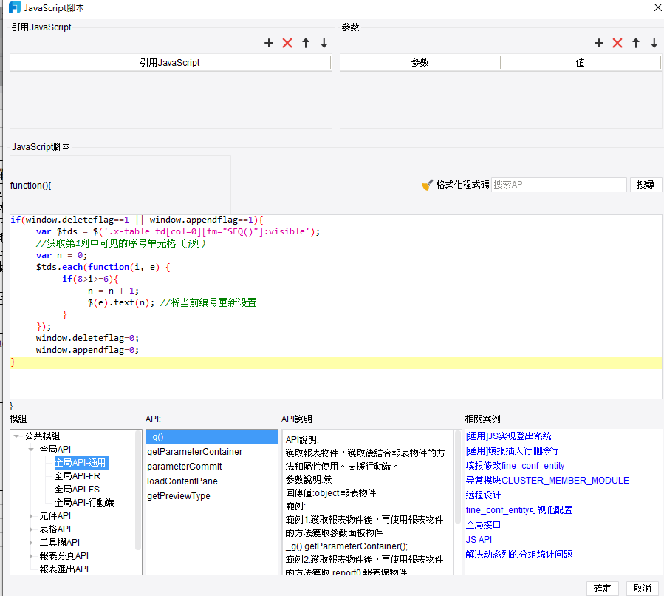This screenshot has height=596, width=664.
Task: Move referenced JavaScript entry down
Action: click(x=324, y=43)
